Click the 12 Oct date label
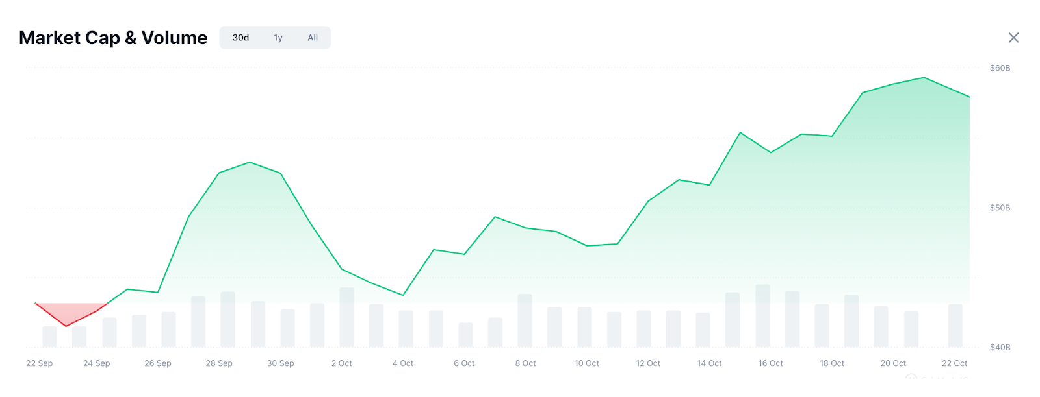 click(x=648, y=363)
